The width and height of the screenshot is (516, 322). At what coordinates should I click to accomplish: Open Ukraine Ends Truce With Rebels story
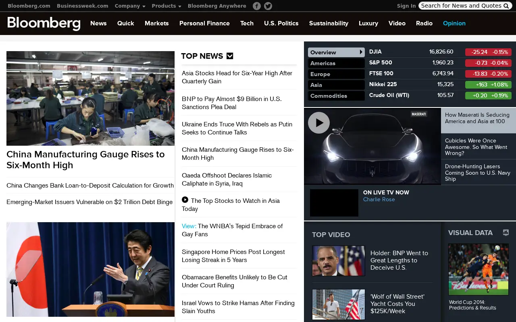click(x=237, y=128)
